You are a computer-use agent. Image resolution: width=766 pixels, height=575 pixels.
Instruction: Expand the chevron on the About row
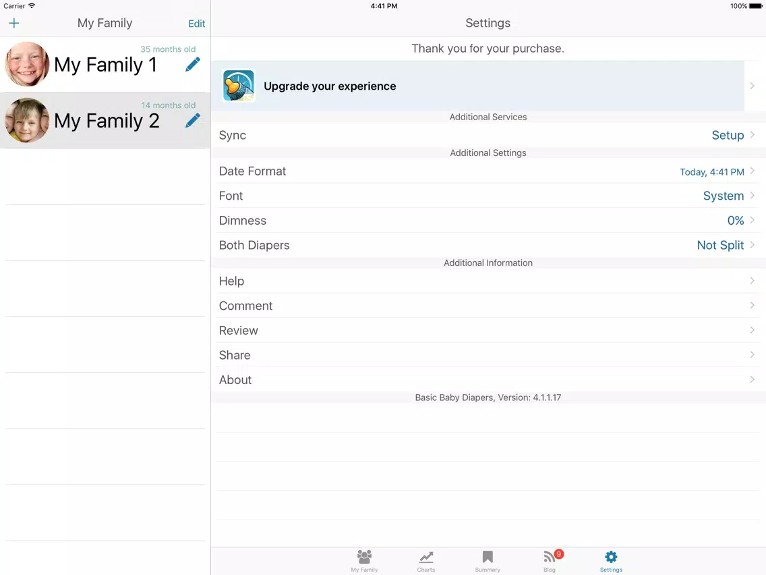pos(753,379)
